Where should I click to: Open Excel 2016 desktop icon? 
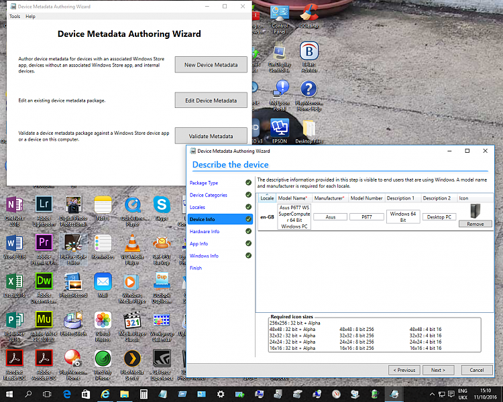coord(15,285)
